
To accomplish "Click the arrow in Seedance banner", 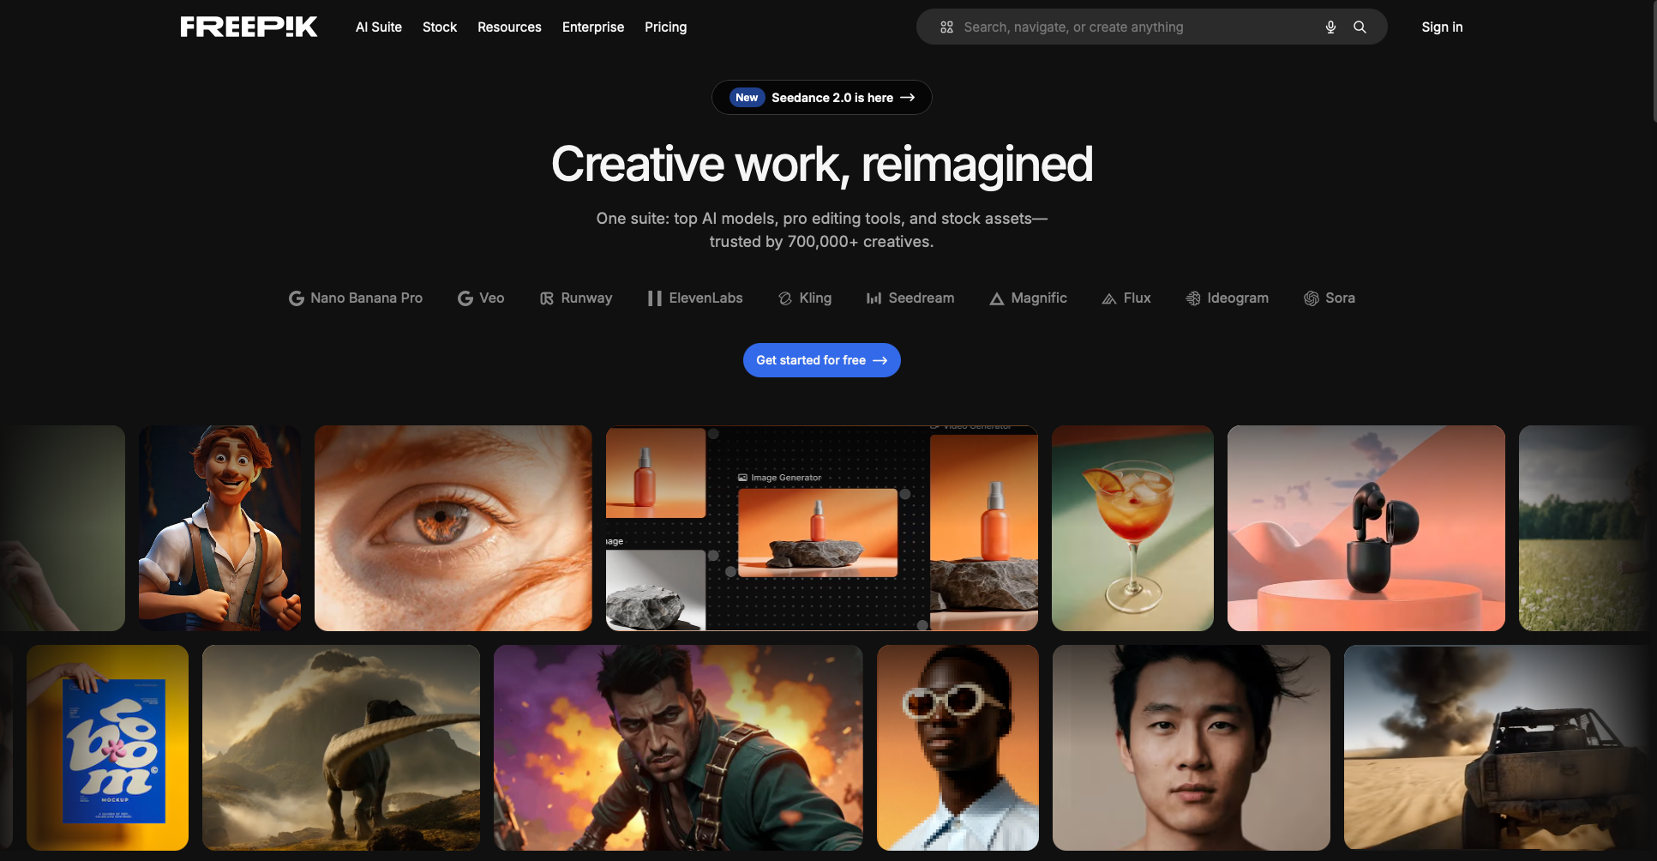I will pyautogui.click(x=908, y=98).
